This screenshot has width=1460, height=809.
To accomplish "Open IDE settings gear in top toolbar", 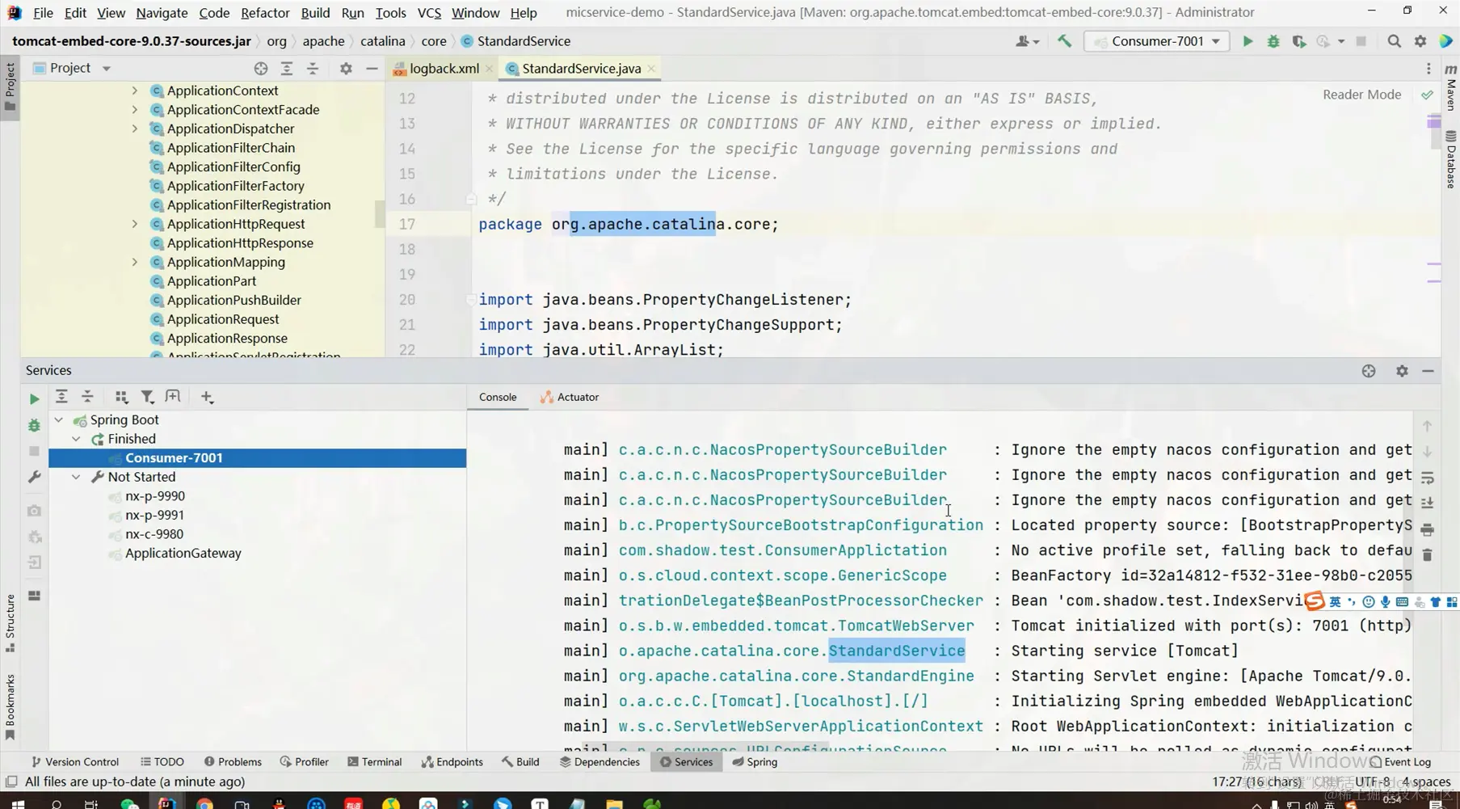I will (1420, 41).
